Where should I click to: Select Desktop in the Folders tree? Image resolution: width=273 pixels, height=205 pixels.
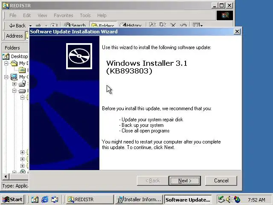19,56
